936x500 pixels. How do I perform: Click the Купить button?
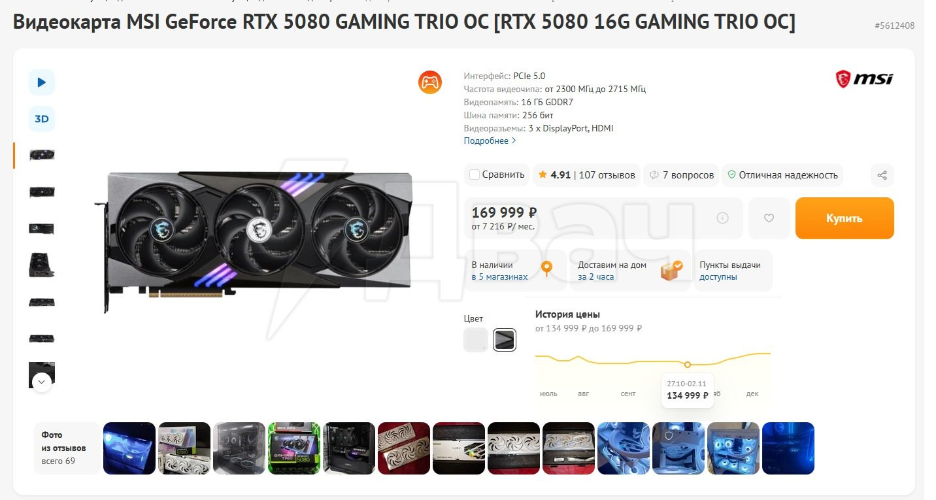click(844, 218)
